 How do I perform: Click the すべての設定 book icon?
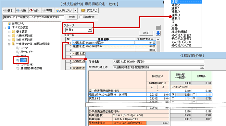click(x=9, y=27)
